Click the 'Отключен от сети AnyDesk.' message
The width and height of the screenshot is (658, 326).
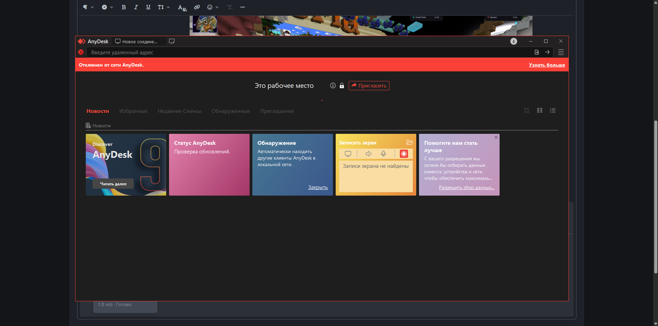click(111, 65)
